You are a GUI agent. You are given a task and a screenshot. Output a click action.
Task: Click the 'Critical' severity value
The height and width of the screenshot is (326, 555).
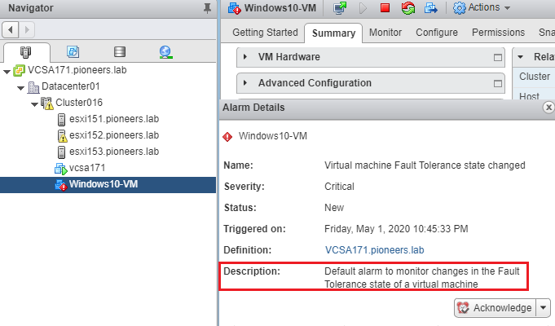click(x=339, y=187)
